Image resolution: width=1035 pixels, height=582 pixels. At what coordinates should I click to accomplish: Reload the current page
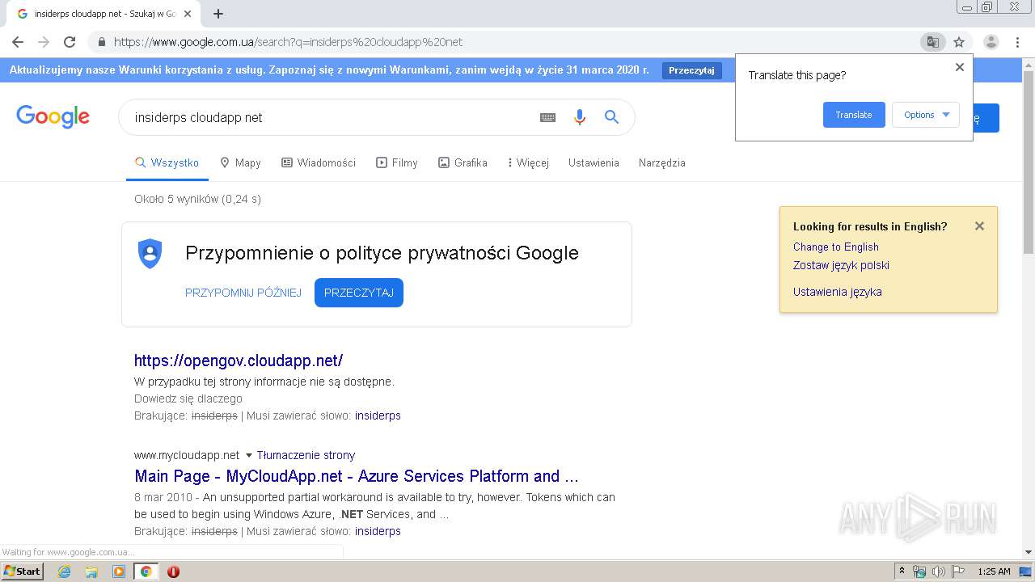click(70, 42)
